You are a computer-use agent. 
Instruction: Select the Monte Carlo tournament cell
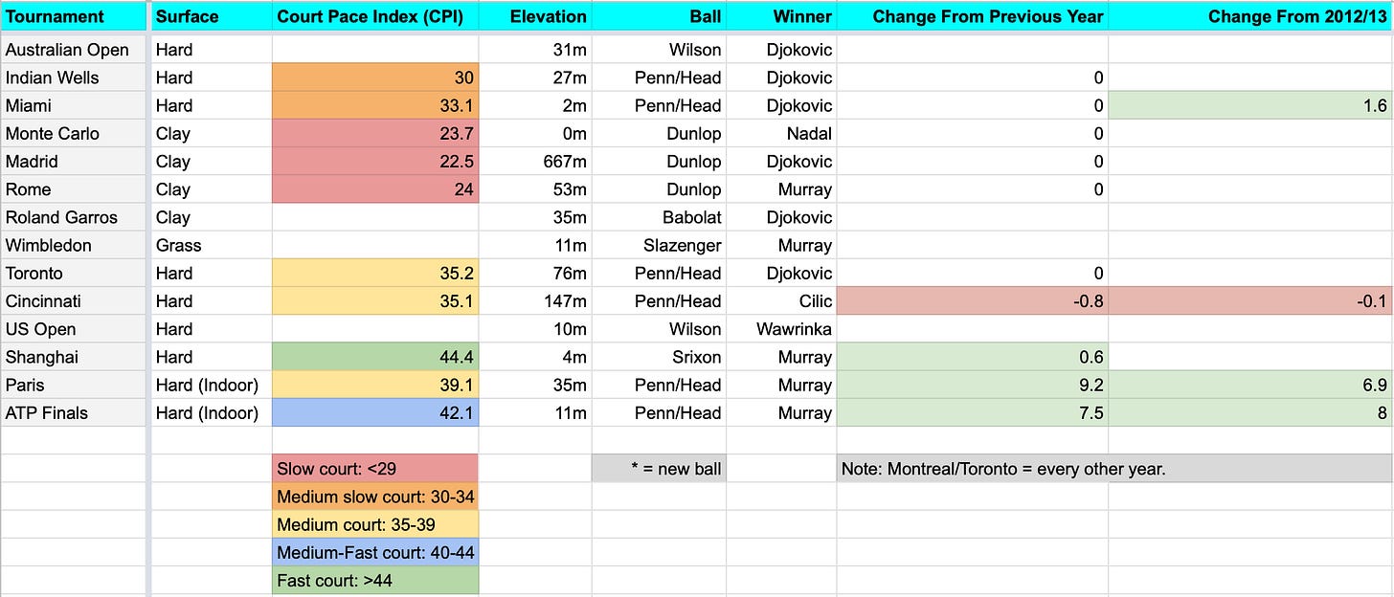73,133
